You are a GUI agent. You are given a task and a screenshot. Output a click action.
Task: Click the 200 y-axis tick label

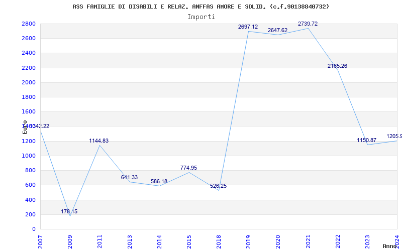pos(31,214)
